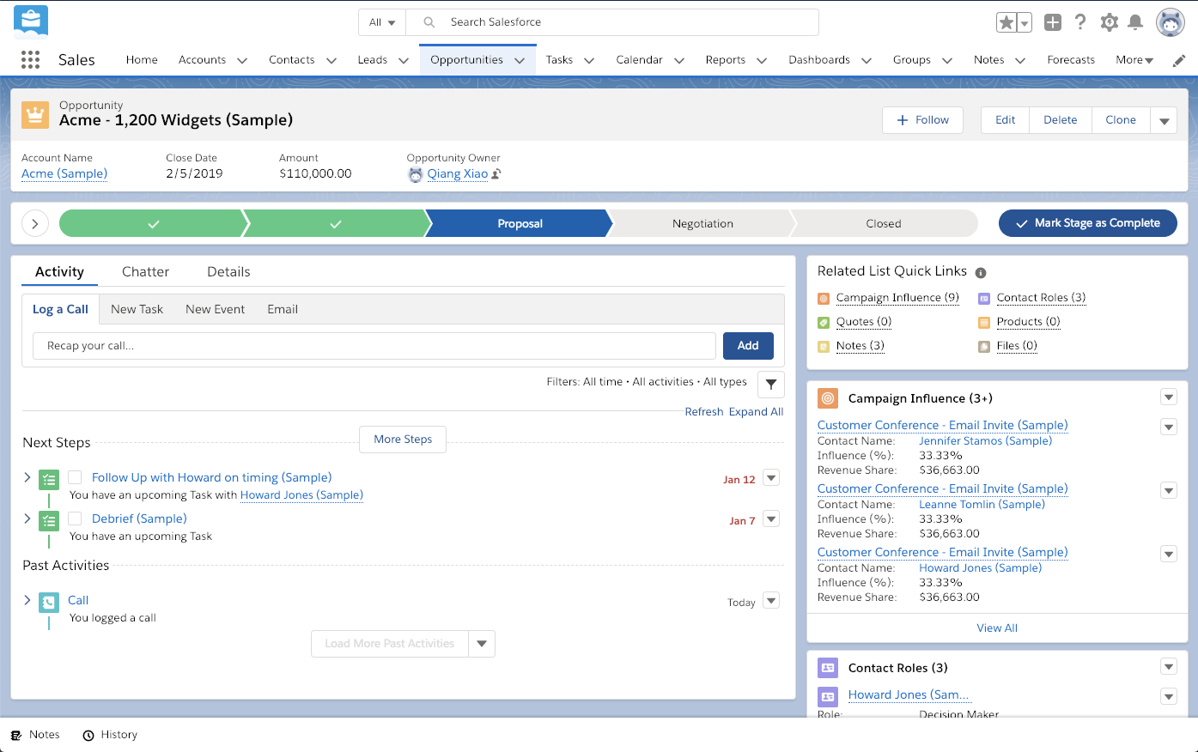Open the Favorites list dropdown arrow
This screenshot has height=752, width=1198.
click(x=1025, y=22)
